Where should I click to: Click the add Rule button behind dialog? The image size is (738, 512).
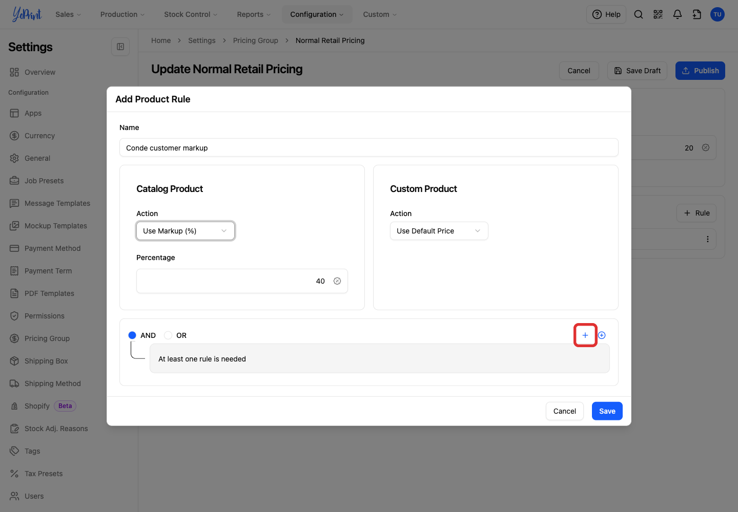pyautogui.click(x=696, y=213)
